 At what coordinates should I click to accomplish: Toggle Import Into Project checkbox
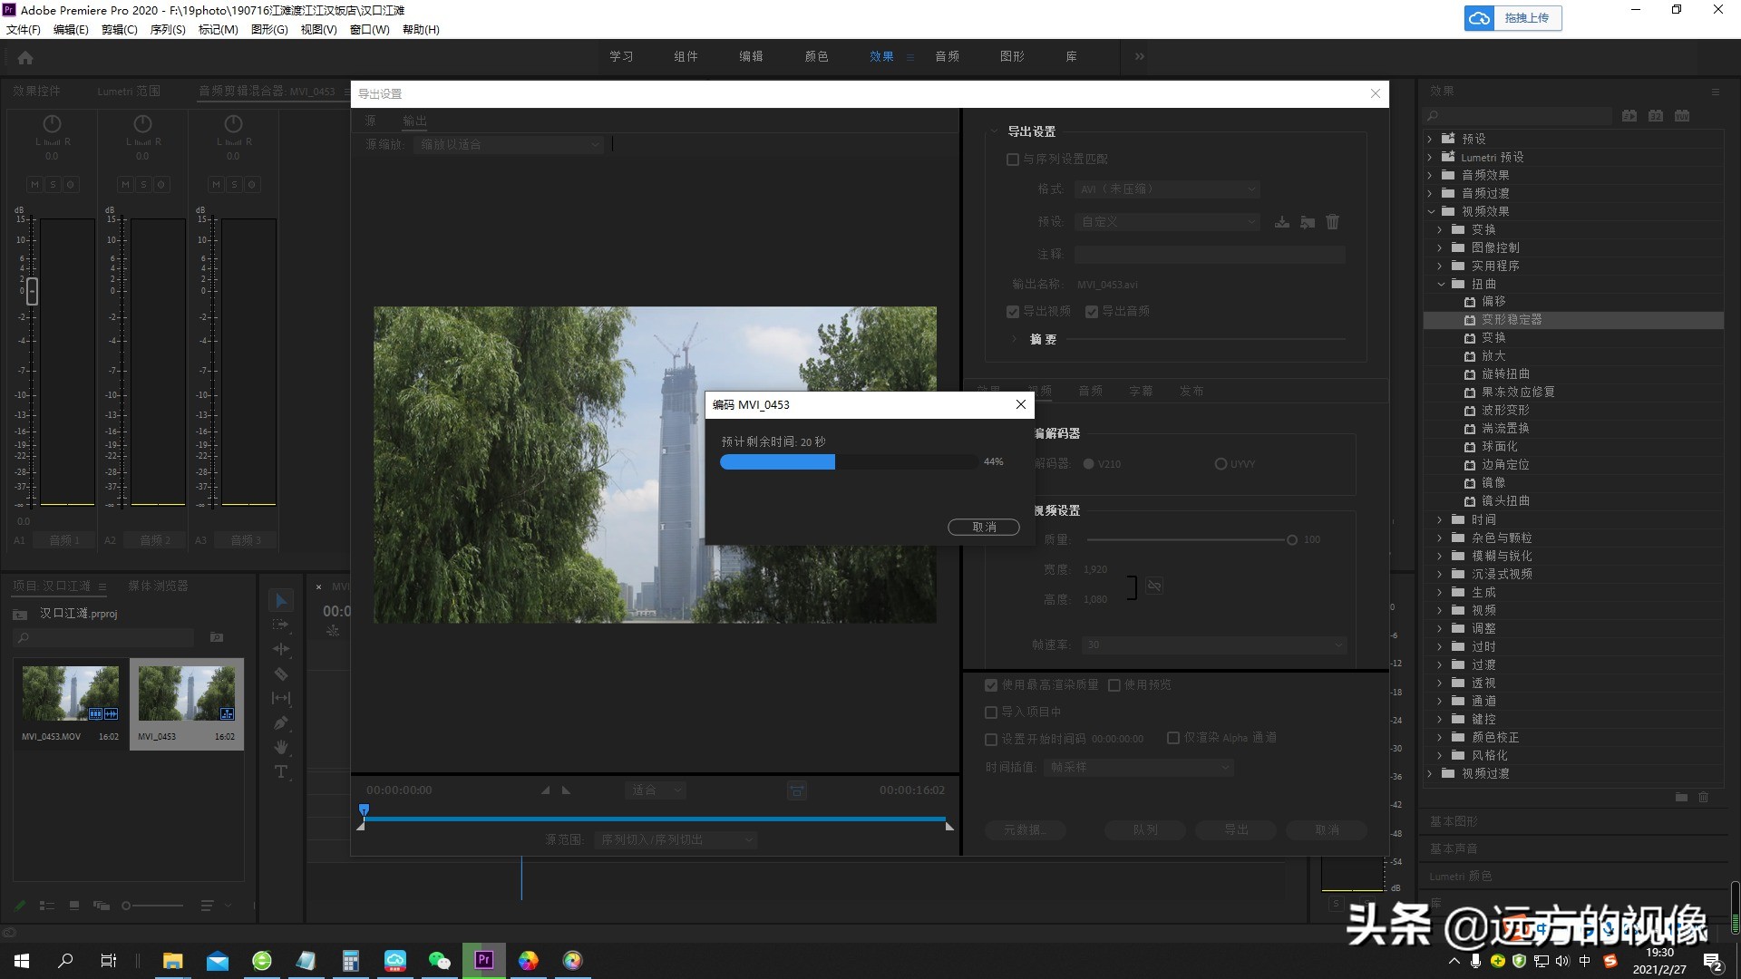pyautogui.click(x=991, y=712)
